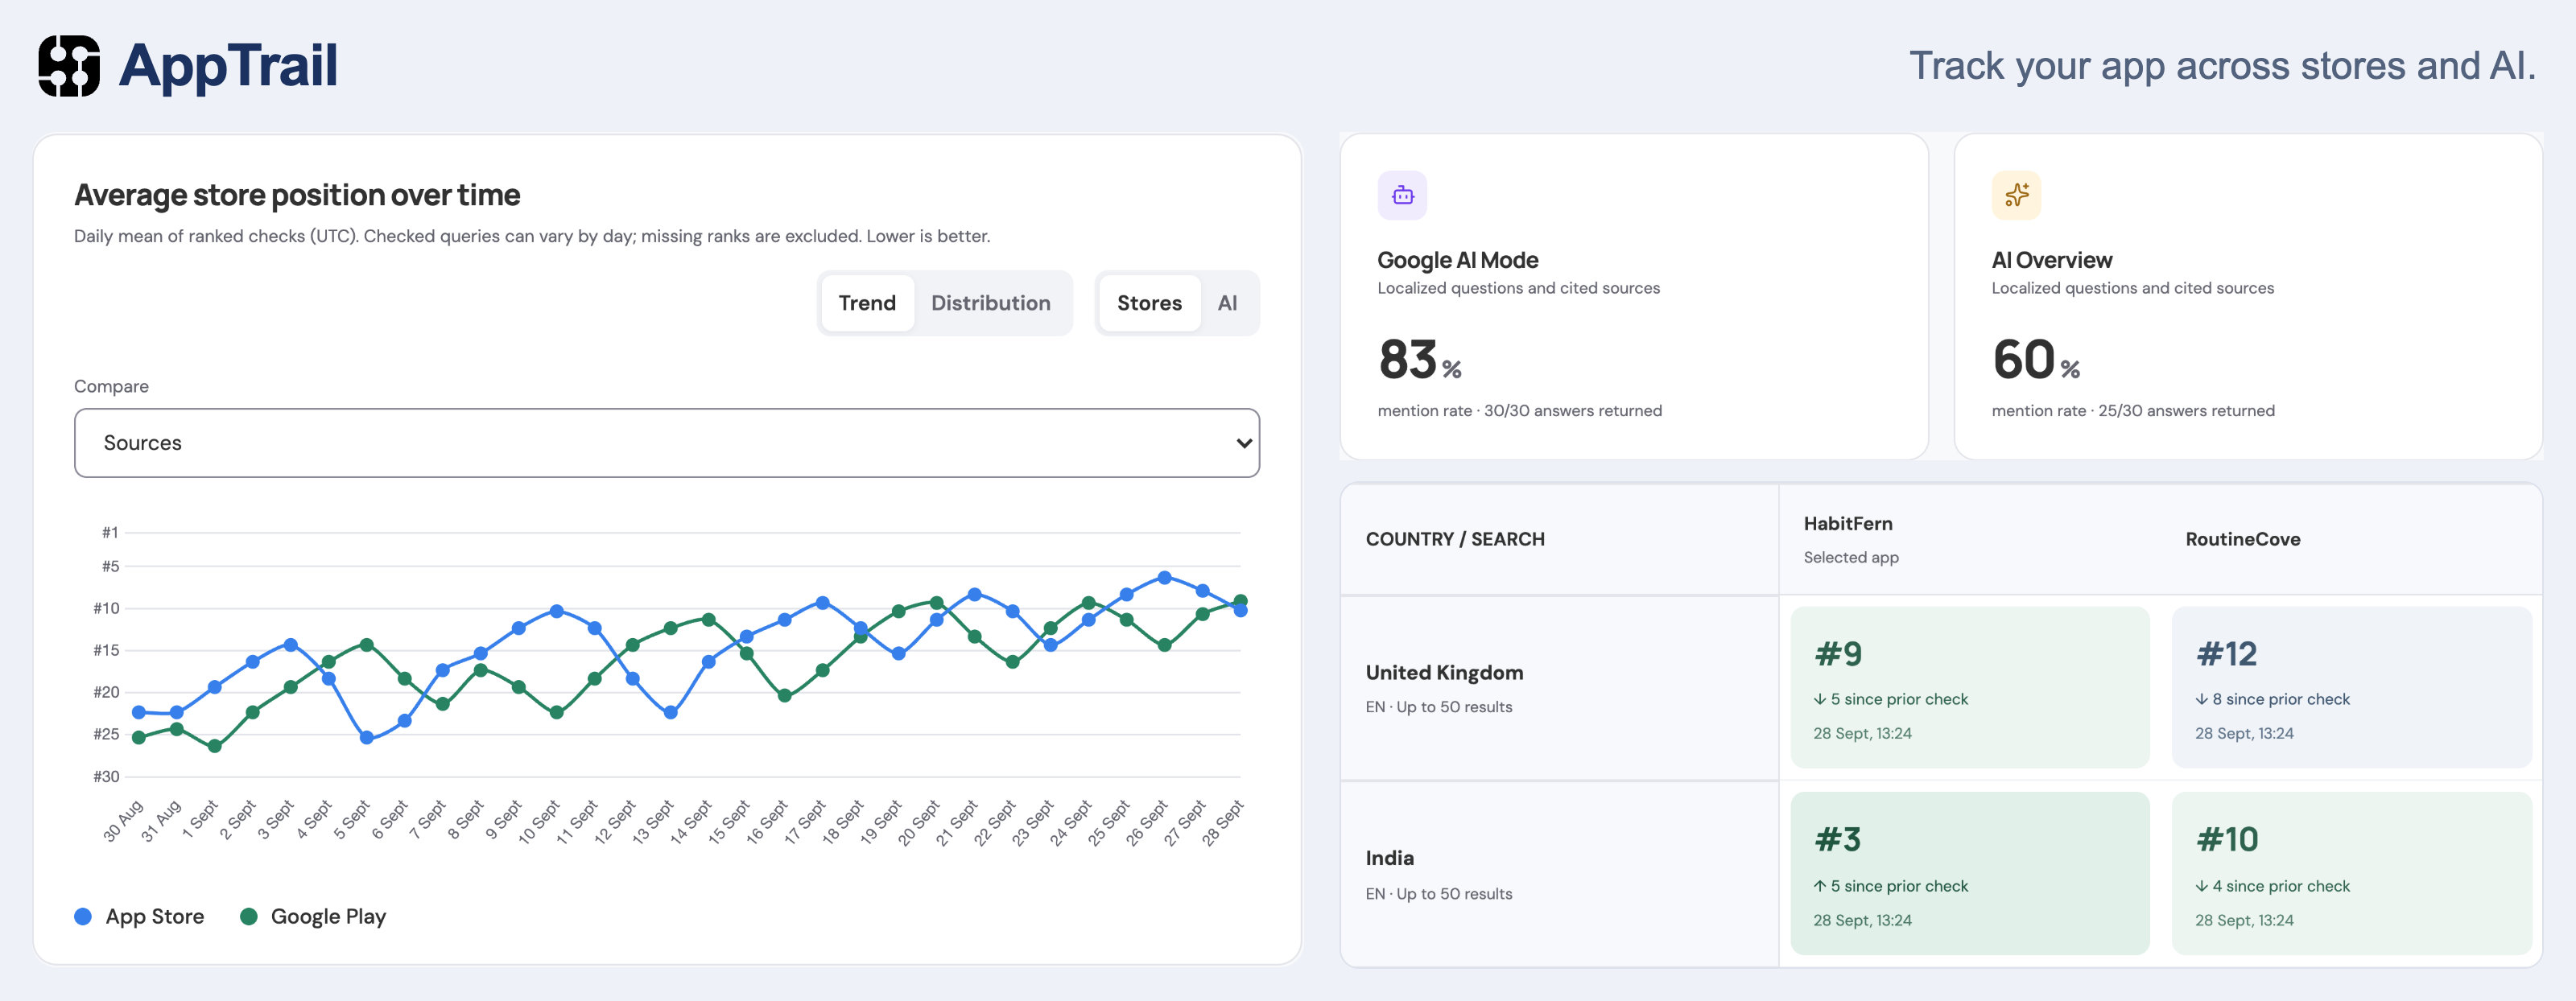Click the AppTrail logo icon
Image resolution: width=2576 pixels, height=1001 pixels.
click(69, 66)
